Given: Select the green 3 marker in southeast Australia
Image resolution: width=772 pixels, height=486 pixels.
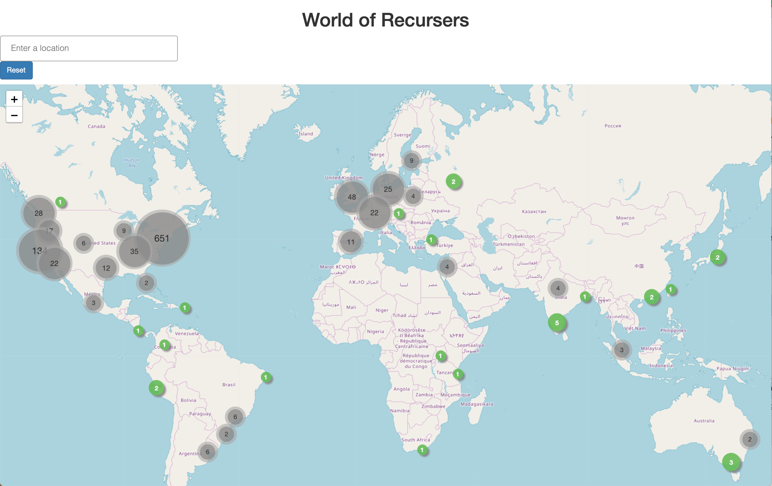Looking at the screenshot, I should tap(731, 463).
